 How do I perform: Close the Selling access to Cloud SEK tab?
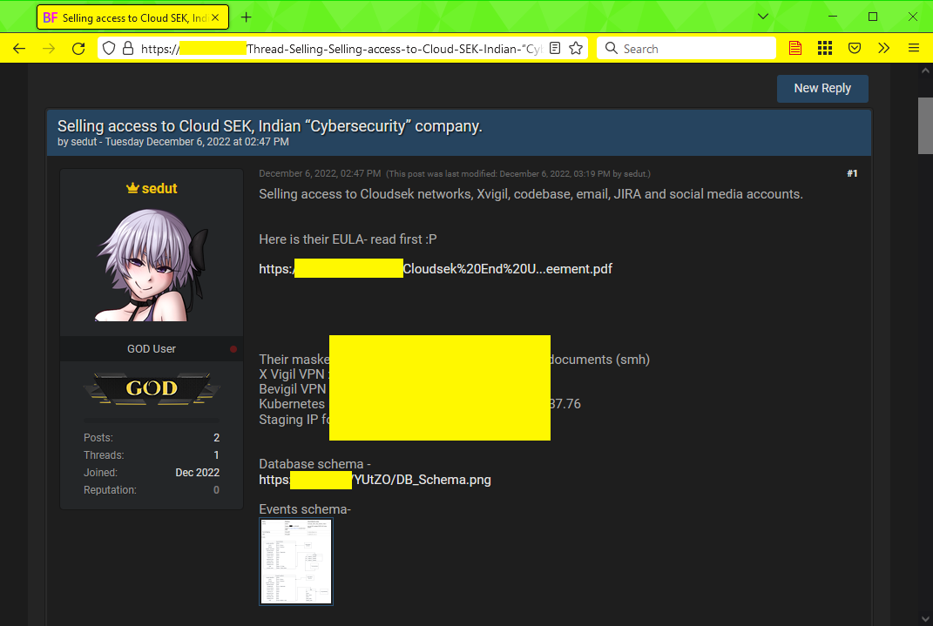pos(215,17)
